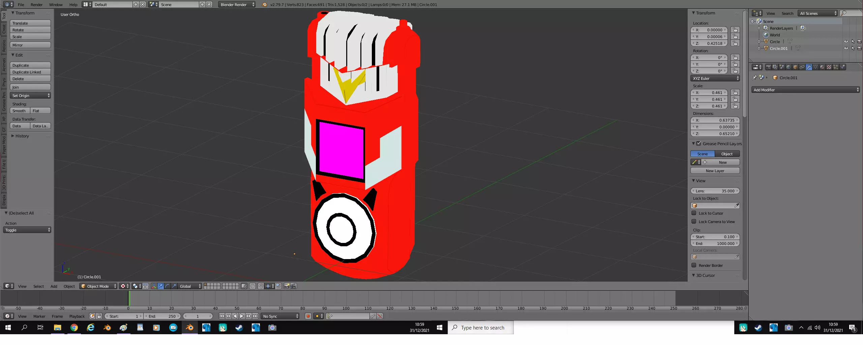Open Steam from the left Windows taskbar
This screenshot has height=345, width=863.
point(239,327)
